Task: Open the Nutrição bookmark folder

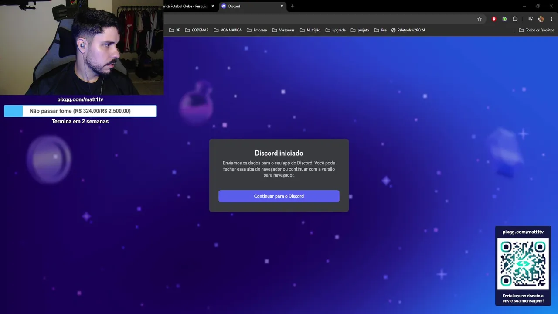Action: pos(310,30)
